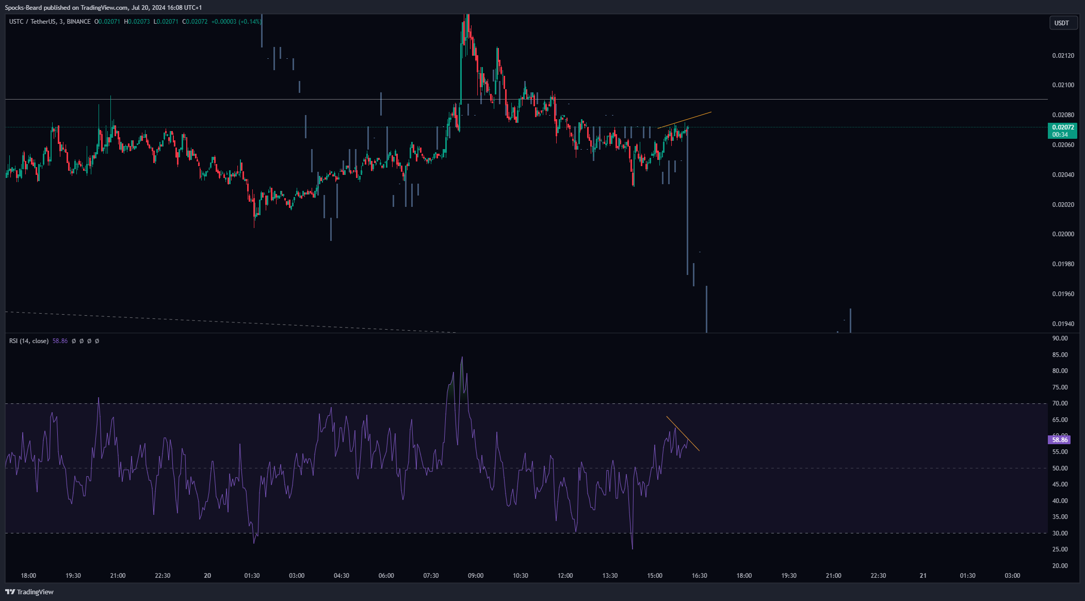
Task: Select the orange trend line above price candles
Action: 685,120
